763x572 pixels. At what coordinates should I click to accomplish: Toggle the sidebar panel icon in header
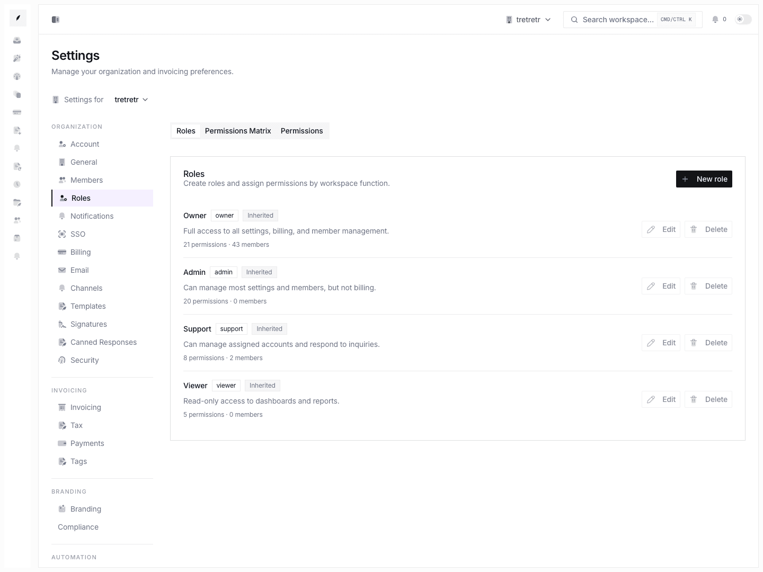tap(56, 20)
